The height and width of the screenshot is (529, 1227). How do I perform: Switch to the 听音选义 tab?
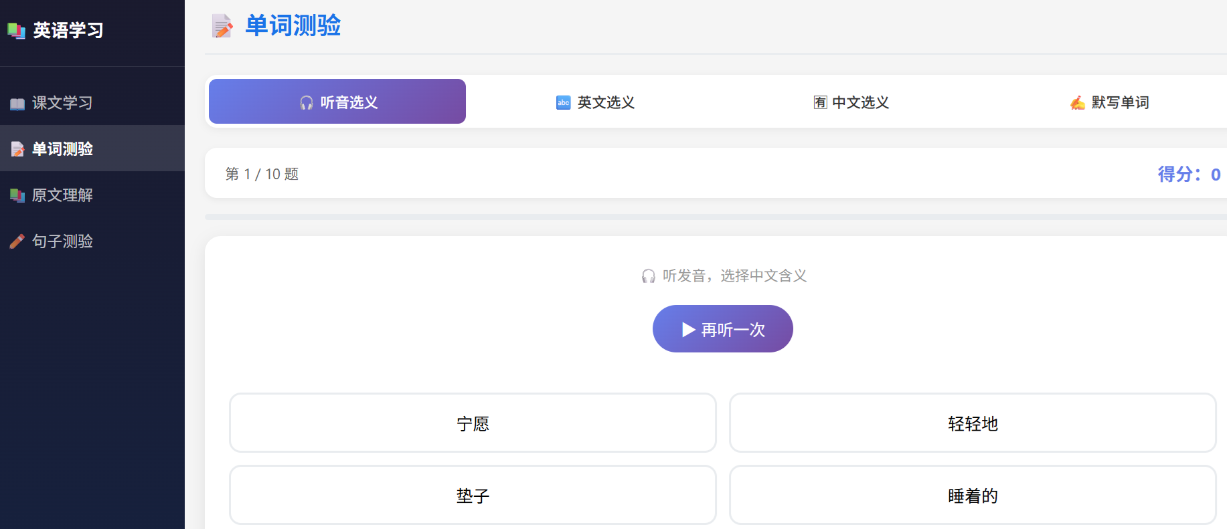[337, 102]
